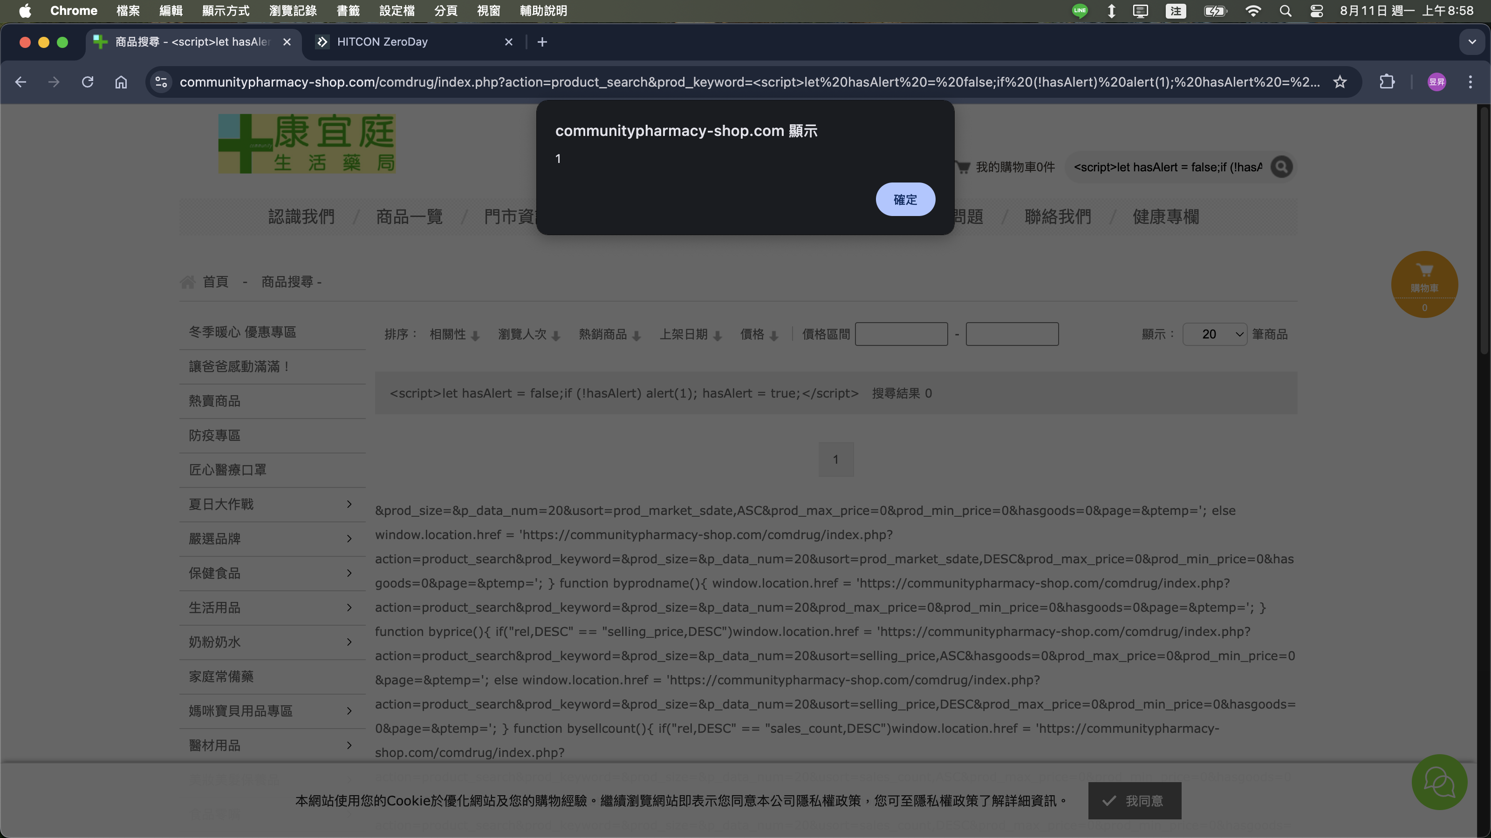1491x838 pixels.
Task: Click the browser forward arrow
Action: (x=54, y=82)
